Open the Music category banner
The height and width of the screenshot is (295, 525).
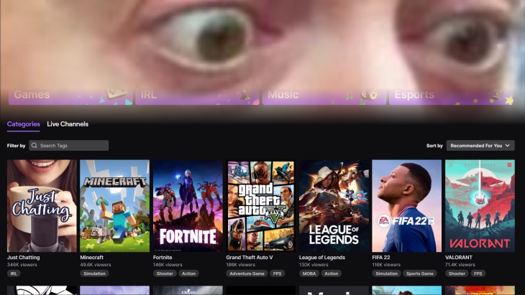pos(324,96)
